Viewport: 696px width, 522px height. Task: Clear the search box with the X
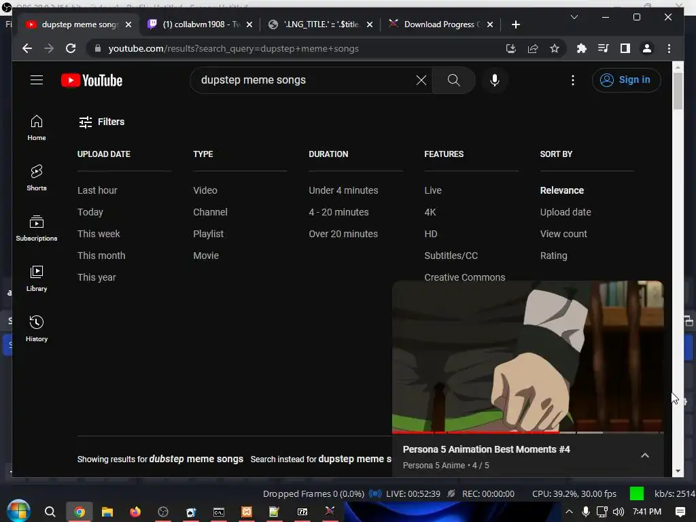pyautogui.click(x=421, y=80)
